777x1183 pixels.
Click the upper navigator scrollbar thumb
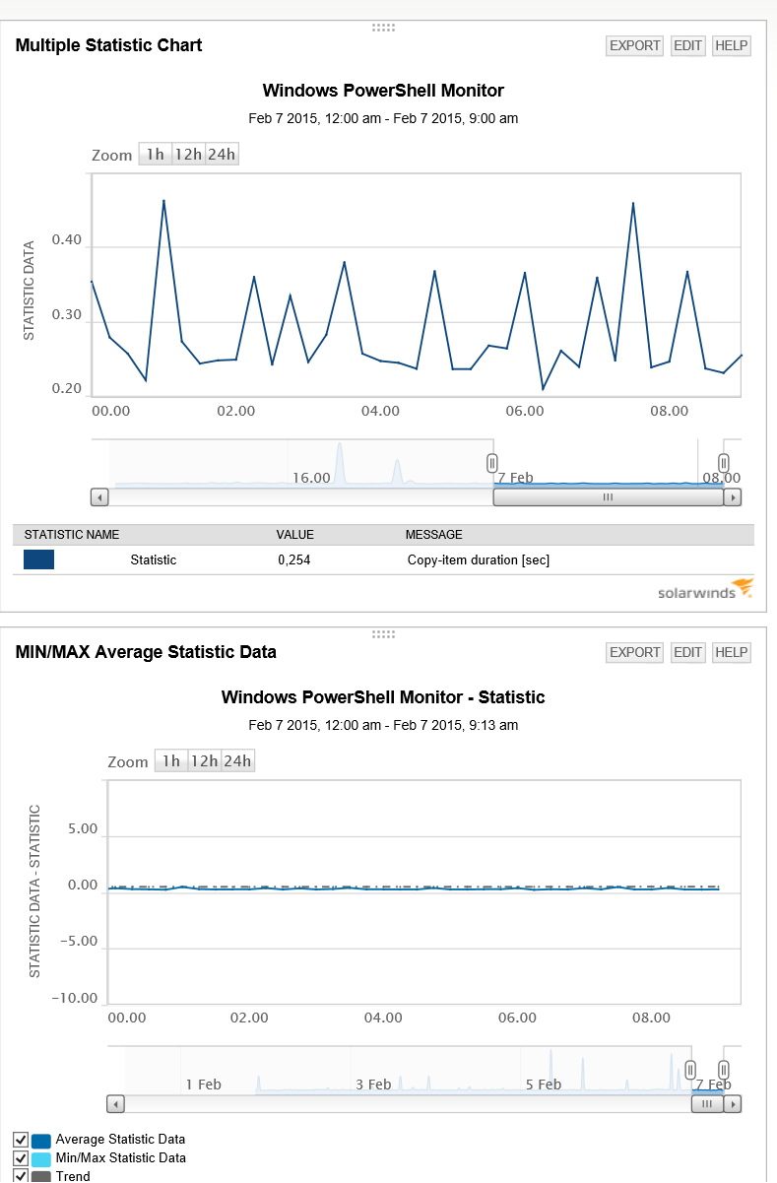(x=608, y=497)
